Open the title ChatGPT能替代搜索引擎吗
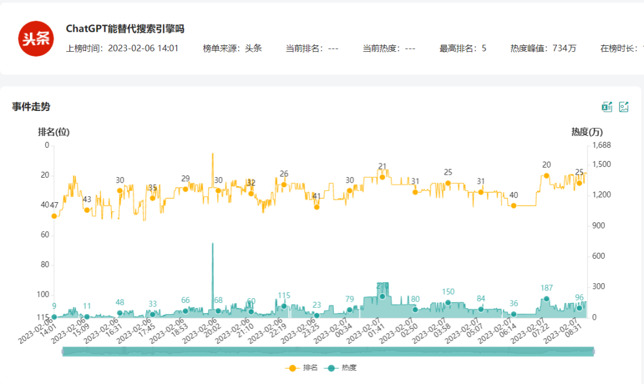Image resolution: width=644 pixels, height=384 pixels. 125,29
